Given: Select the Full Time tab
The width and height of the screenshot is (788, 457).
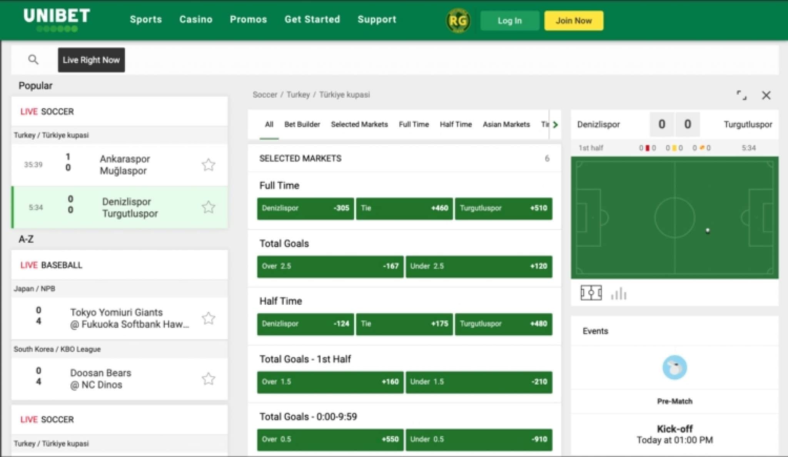Looking at the screenshot, I should click(x=414, y=124).
